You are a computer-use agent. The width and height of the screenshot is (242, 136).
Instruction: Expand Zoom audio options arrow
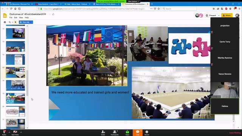9,132
